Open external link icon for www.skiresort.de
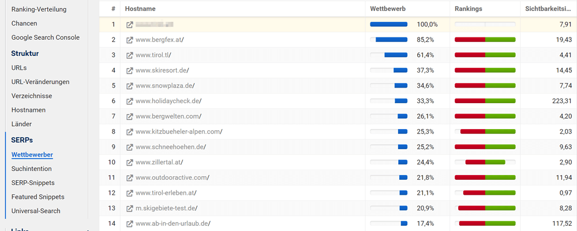The height and width of the screenshot is (231, 577). (129, 70)
